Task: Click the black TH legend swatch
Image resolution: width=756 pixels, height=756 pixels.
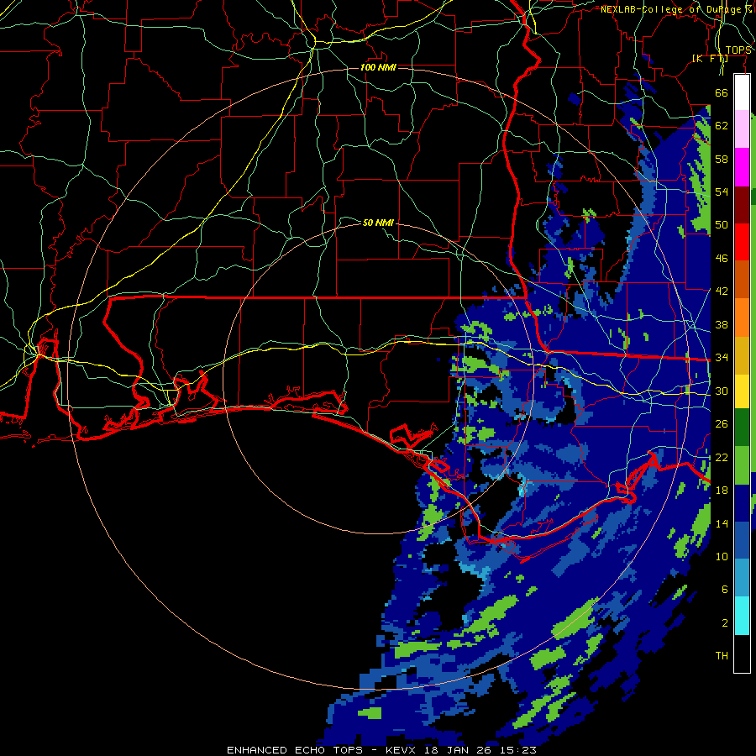Action: [x=742, y=654]
